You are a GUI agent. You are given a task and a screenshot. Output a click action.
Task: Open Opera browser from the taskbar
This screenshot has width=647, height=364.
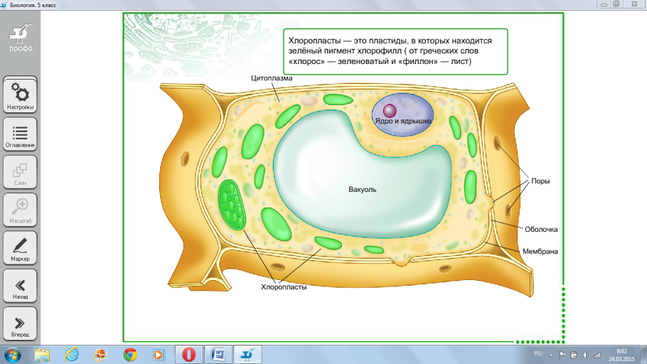tap(189, 354)
